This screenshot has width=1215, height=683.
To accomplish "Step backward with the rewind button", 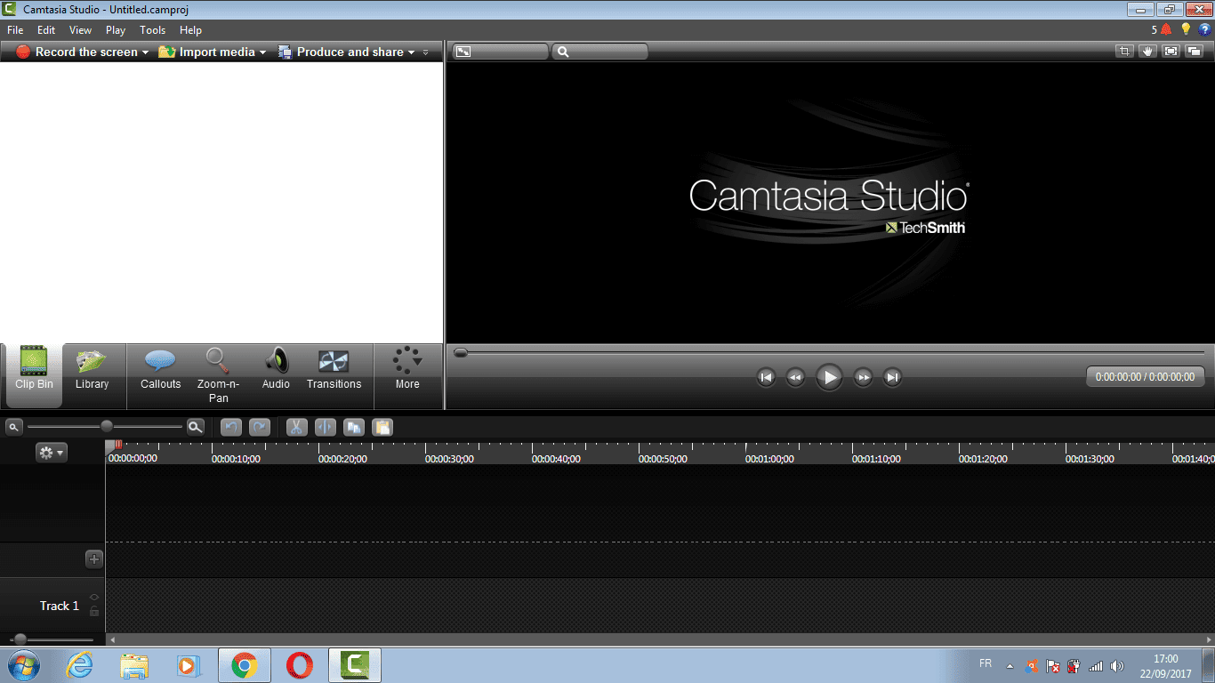I will (x=795, y=377).
